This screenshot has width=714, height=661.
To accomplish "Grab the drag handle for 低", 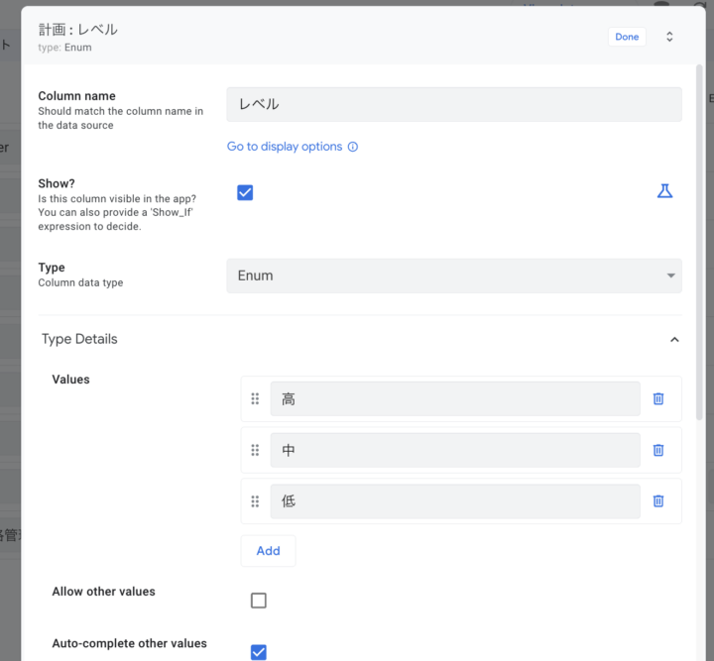I will coord(255,501).
